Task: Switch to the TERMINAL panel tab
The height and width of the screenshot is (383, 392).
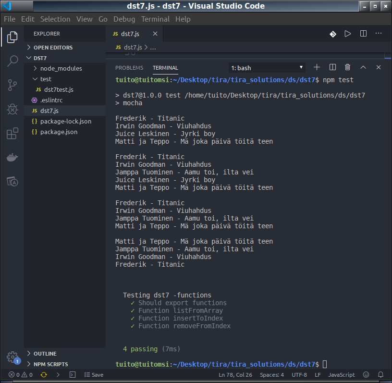Action: click(165, 68)
